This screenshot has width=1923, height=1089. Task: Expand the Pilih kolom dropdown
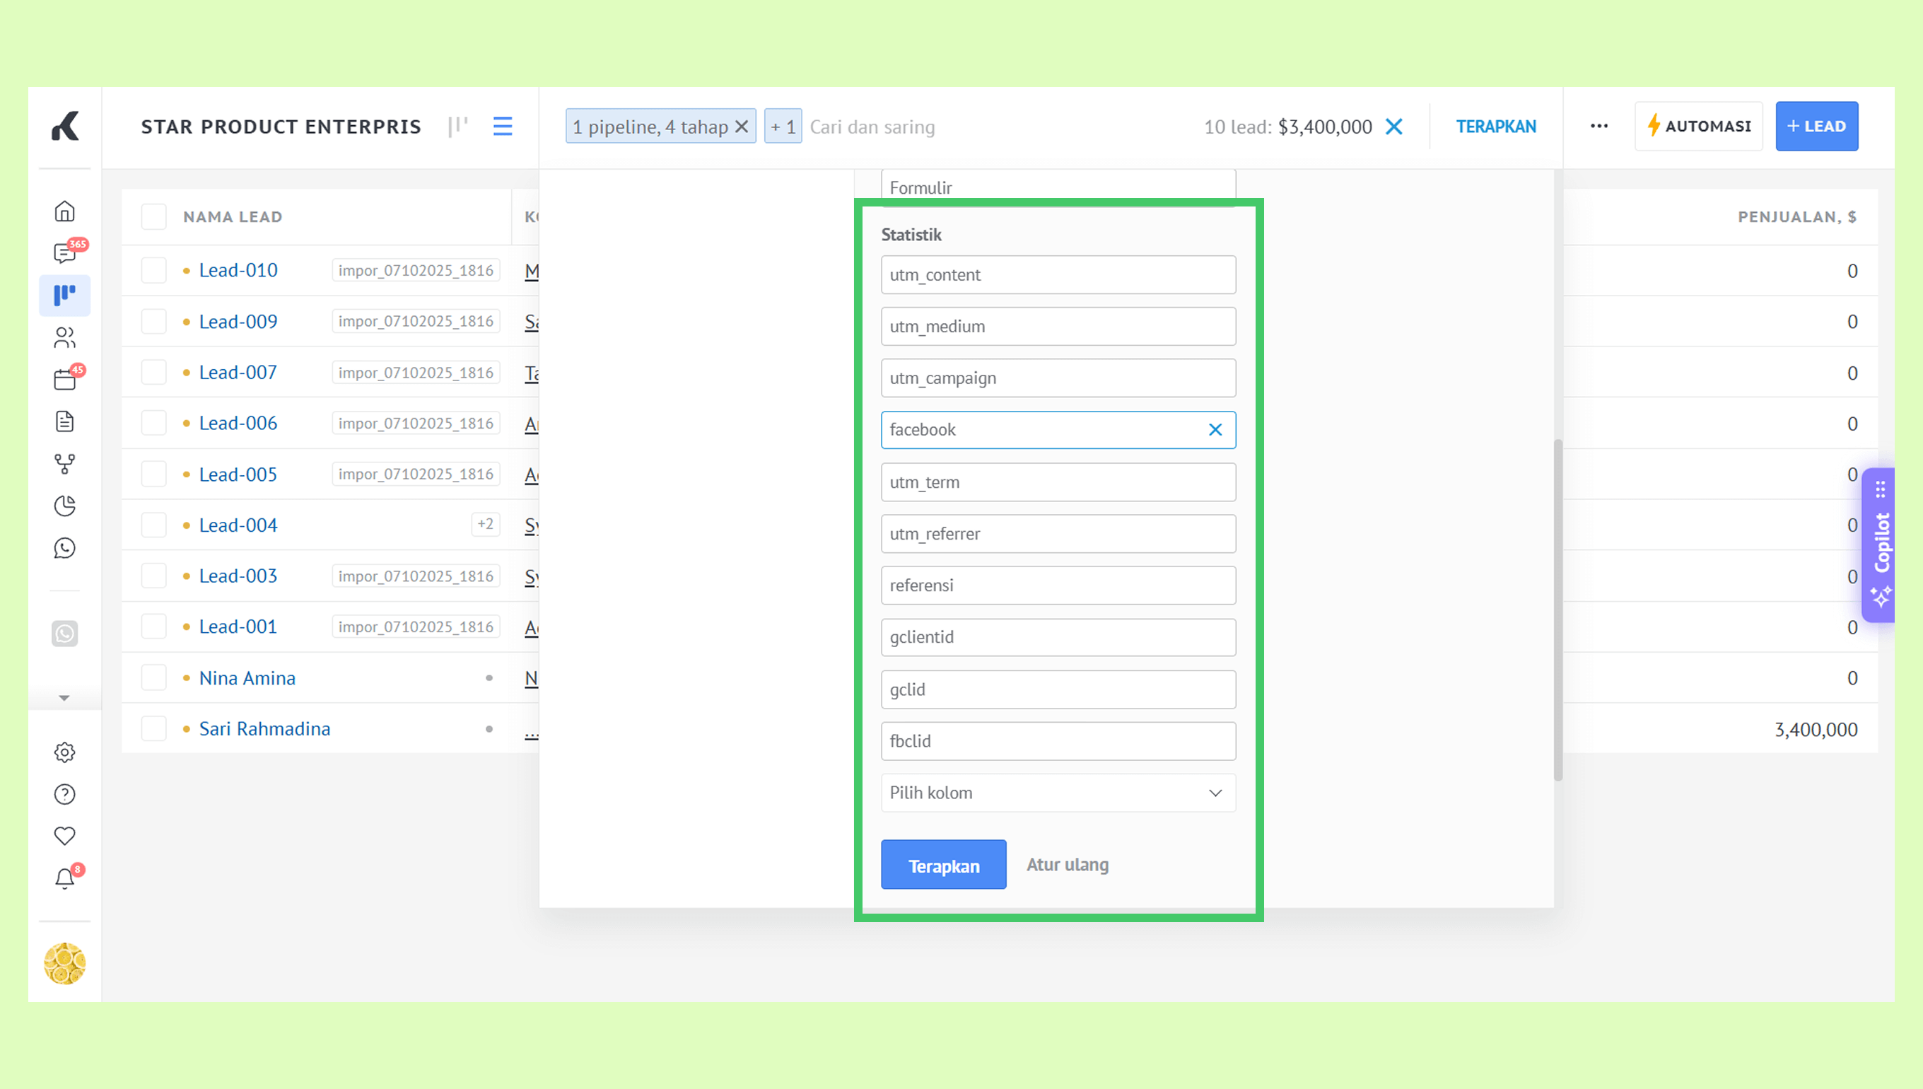[x=1058, y=793]
